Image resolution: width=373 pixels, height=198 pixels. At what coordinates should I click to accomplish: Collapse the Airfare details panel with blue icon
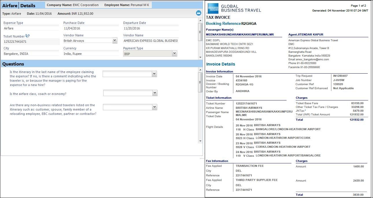coord(198,13)
